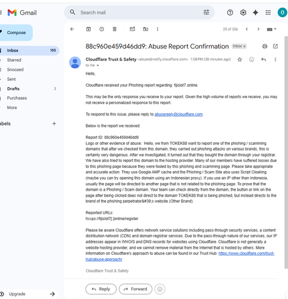This screenshot has height=299, width=288.
Task: Open the Cloudflare trust-hub abuse-approach link
Action: (246, 254)
